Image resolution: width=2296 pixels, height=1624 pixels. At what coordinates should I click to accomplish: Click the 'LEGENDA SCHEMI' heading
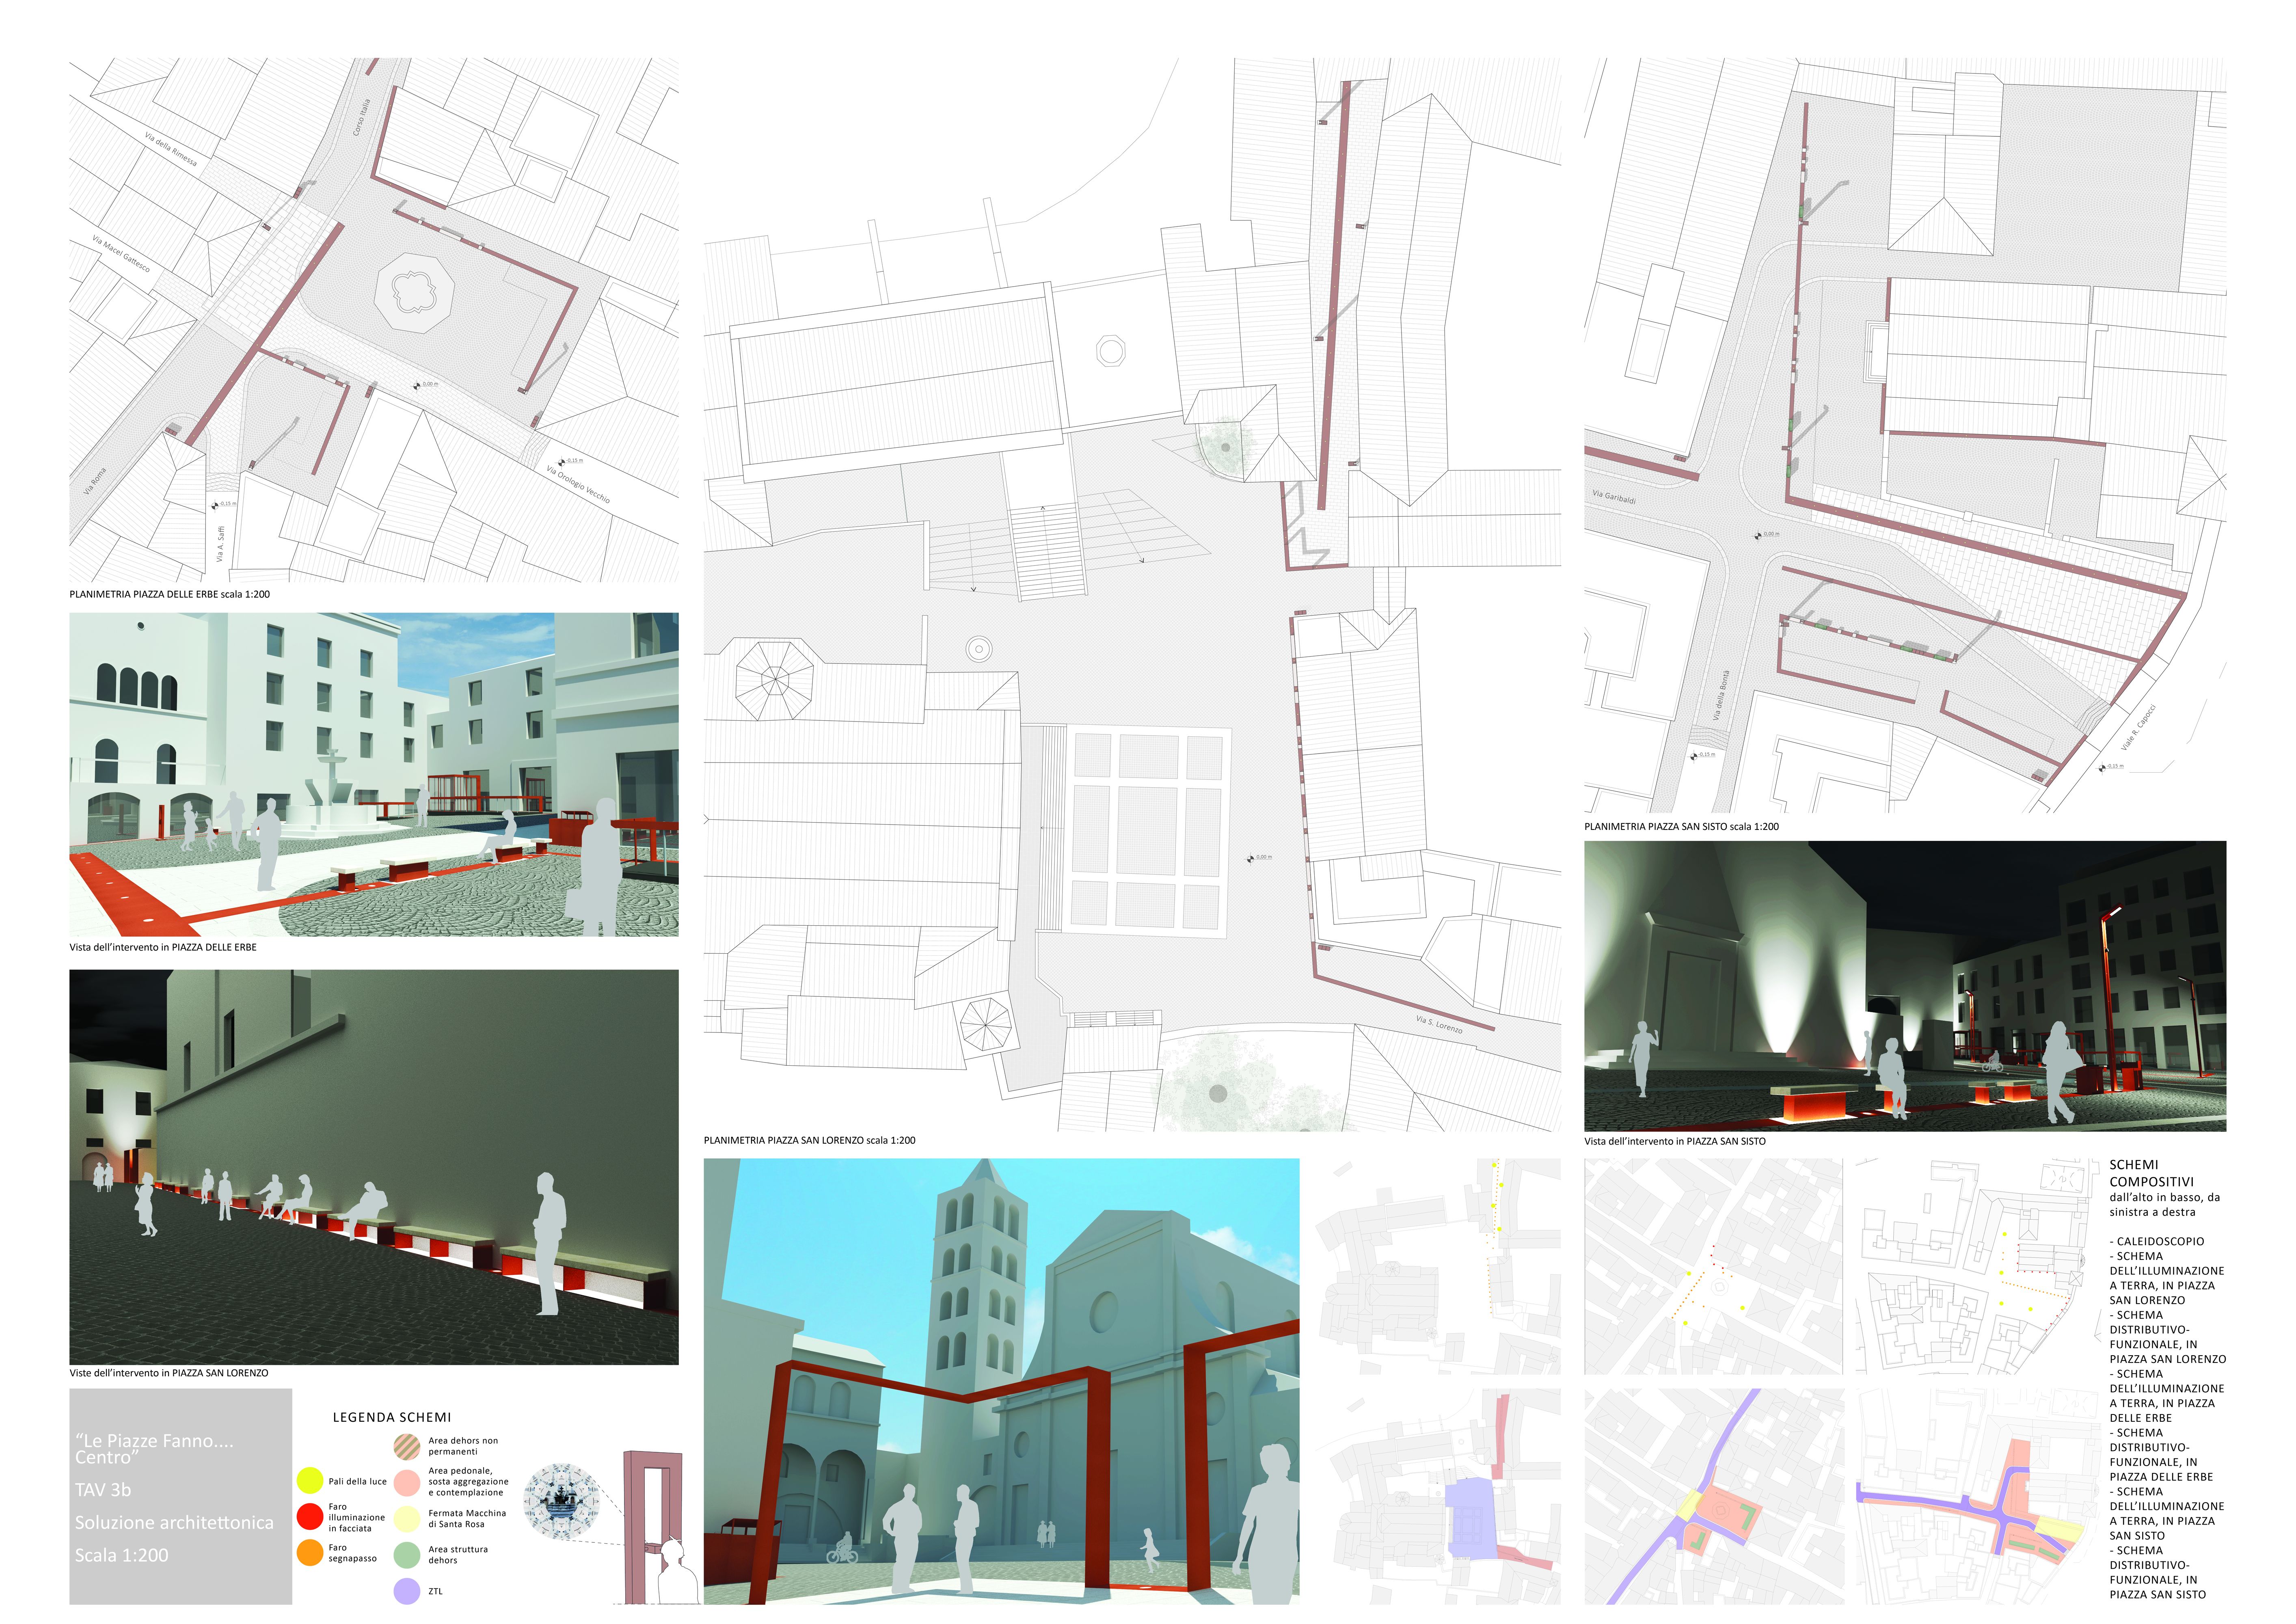[392, 1417]
